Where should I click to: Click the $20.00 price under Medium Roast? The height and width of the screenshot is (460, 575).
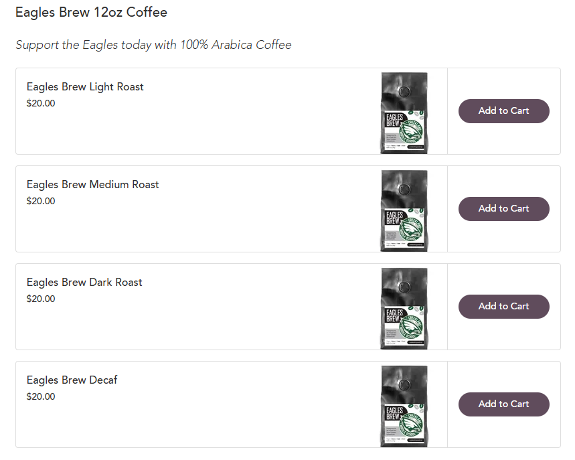click(x=41, y=201)
